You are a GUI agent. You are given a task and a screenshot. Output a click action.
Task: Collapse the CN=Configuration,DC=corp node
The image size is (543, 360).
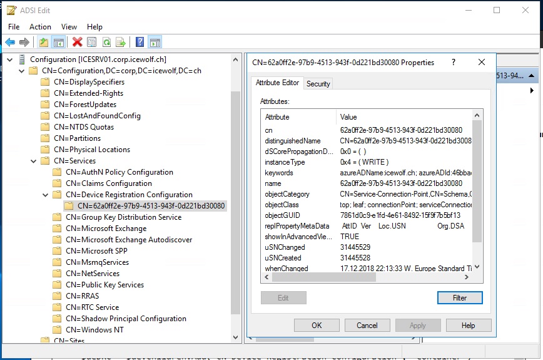[21, 71]
